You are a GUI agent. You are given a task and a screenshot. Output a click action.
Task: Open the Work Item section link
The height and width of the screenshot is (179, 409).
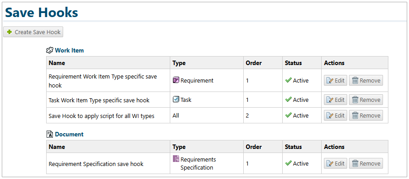(x=69, y=50)
